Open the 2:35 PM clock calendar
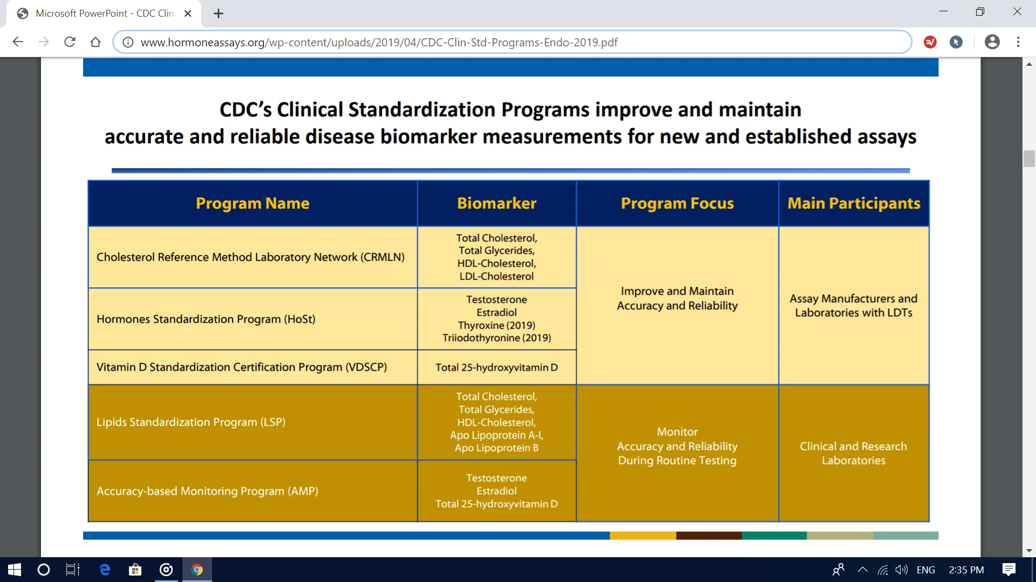1036x582 pixels. [x=966, y=570]
